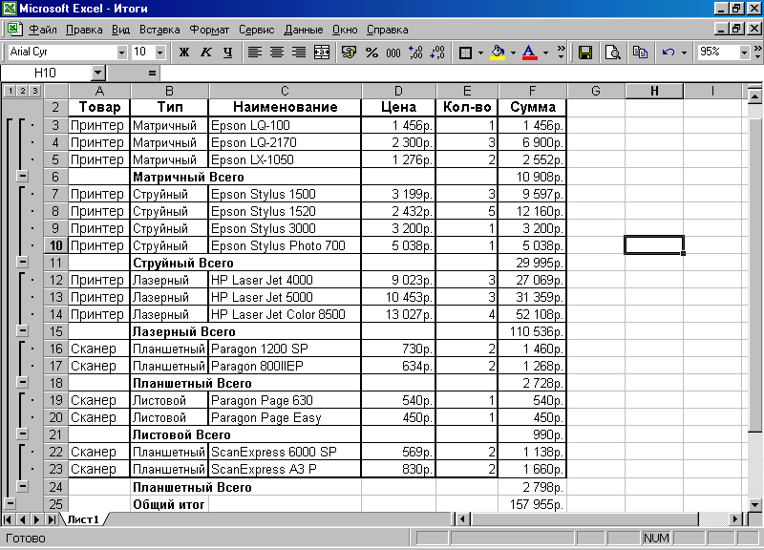Center text in cell
This screenshot has height=550, width=764.
pyautogui.click(x=277, y=53)
